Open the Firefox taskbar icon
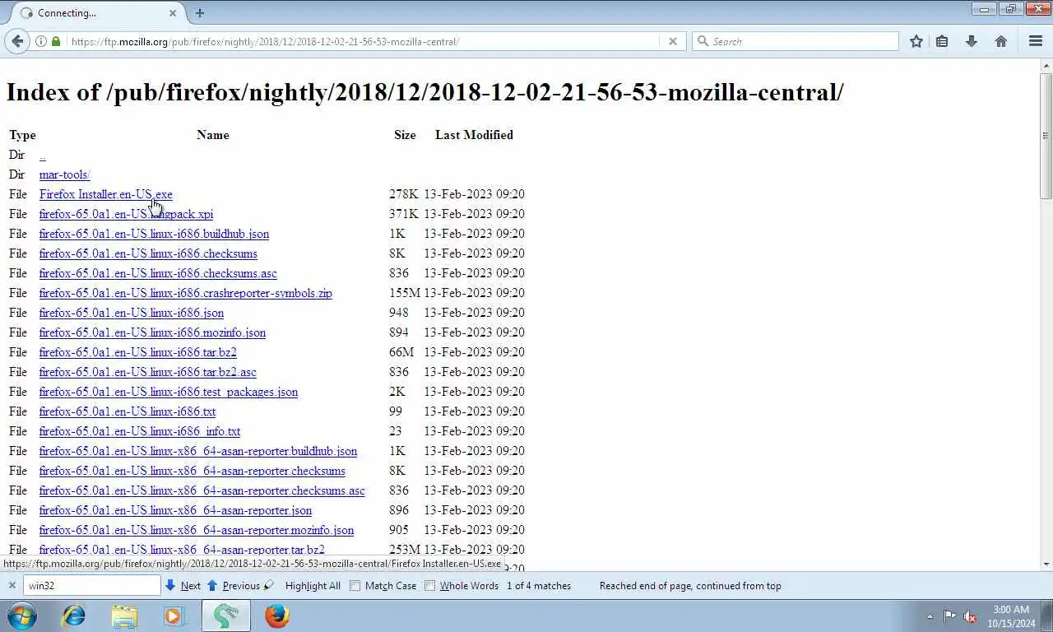 click(277, 616)
